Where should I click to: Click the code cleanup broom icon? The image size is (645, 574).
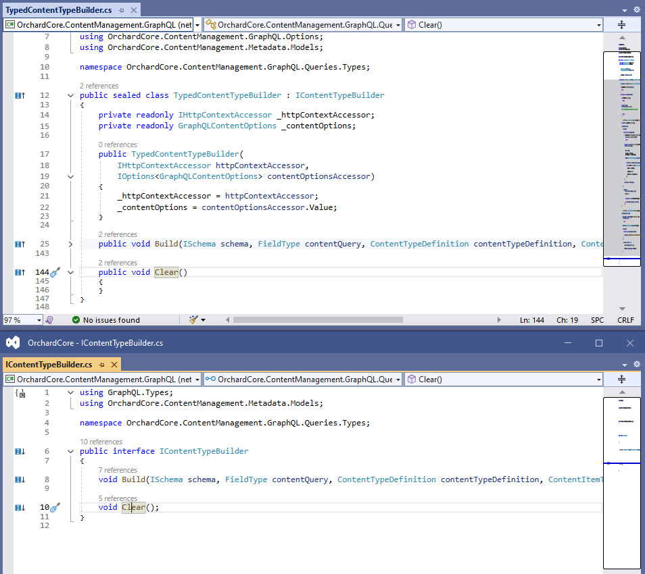(x=193, y=319)
